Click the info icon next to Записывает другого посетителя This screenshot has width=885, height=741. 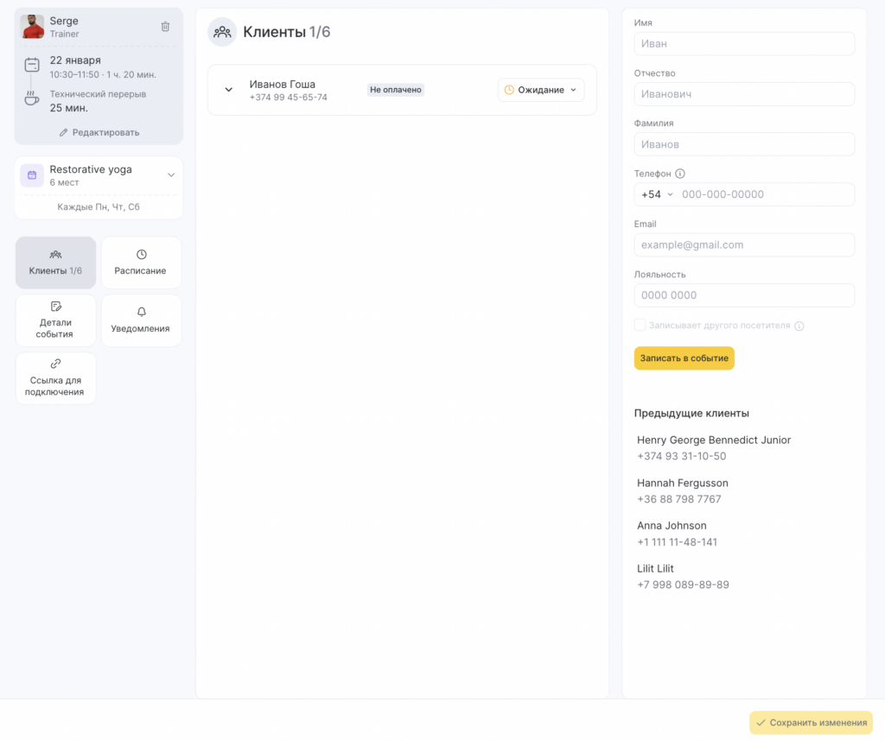[x=799, y=326]
